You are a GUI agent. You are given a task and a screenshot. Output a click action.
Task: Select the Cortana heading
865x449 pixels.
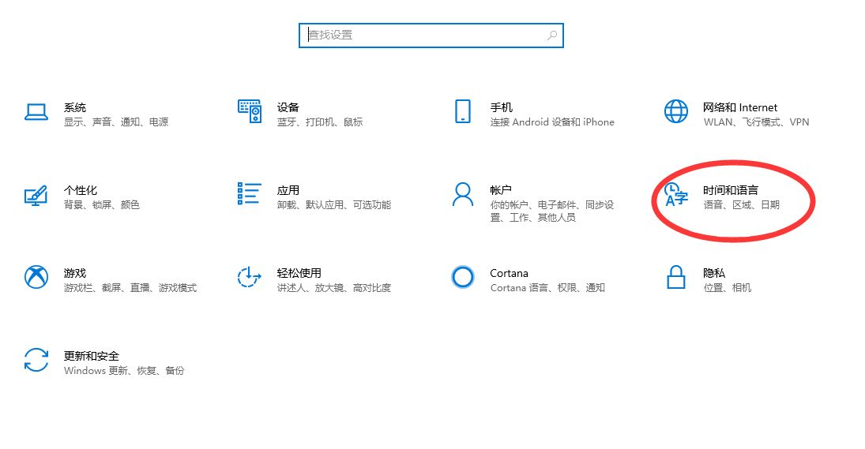pyautogui.click(x=510, y=273)
